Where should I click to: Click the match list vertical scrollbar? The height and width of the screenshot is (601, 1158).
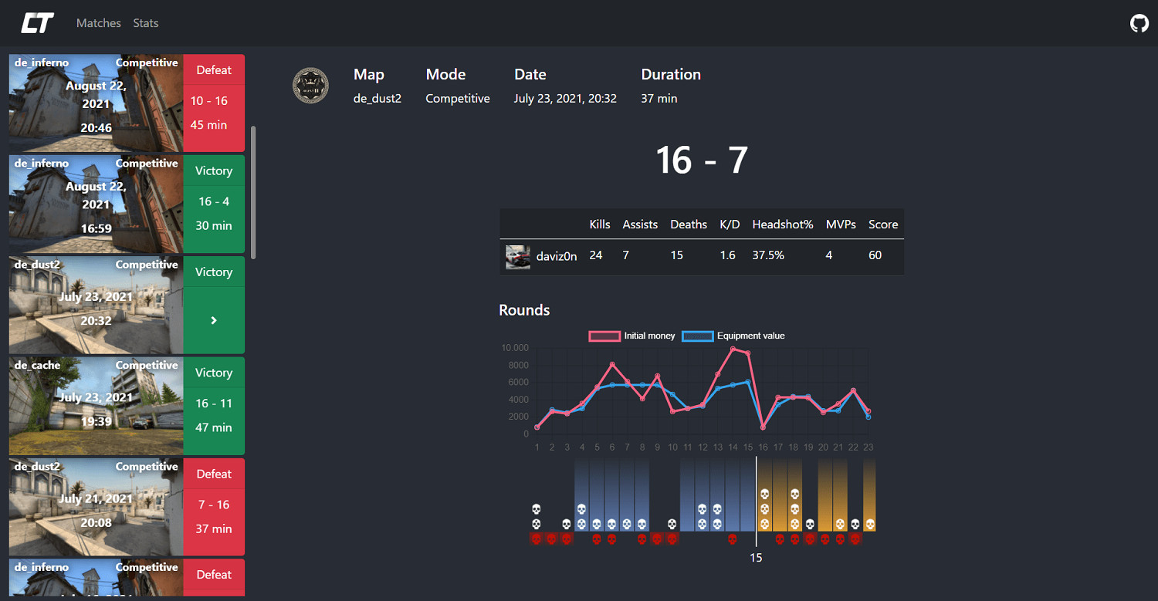pos(253,193)
